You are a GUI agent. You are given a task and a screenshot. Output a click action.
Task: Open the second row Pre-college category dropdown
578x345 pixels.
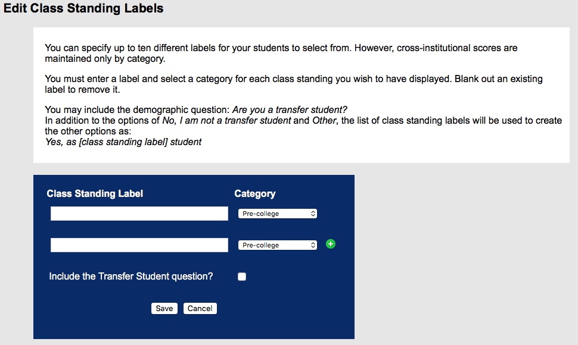coord(278,245)
